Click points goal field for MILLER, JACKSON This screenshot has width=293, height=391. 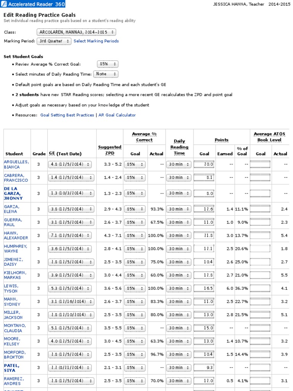click(204, 315)
